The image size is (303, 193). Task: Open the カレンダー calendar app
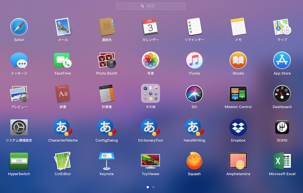[x=150, y=27]
